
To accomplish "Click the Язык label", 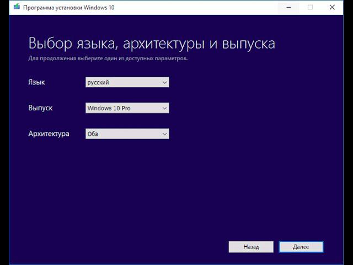I will (x=37, y=82).
